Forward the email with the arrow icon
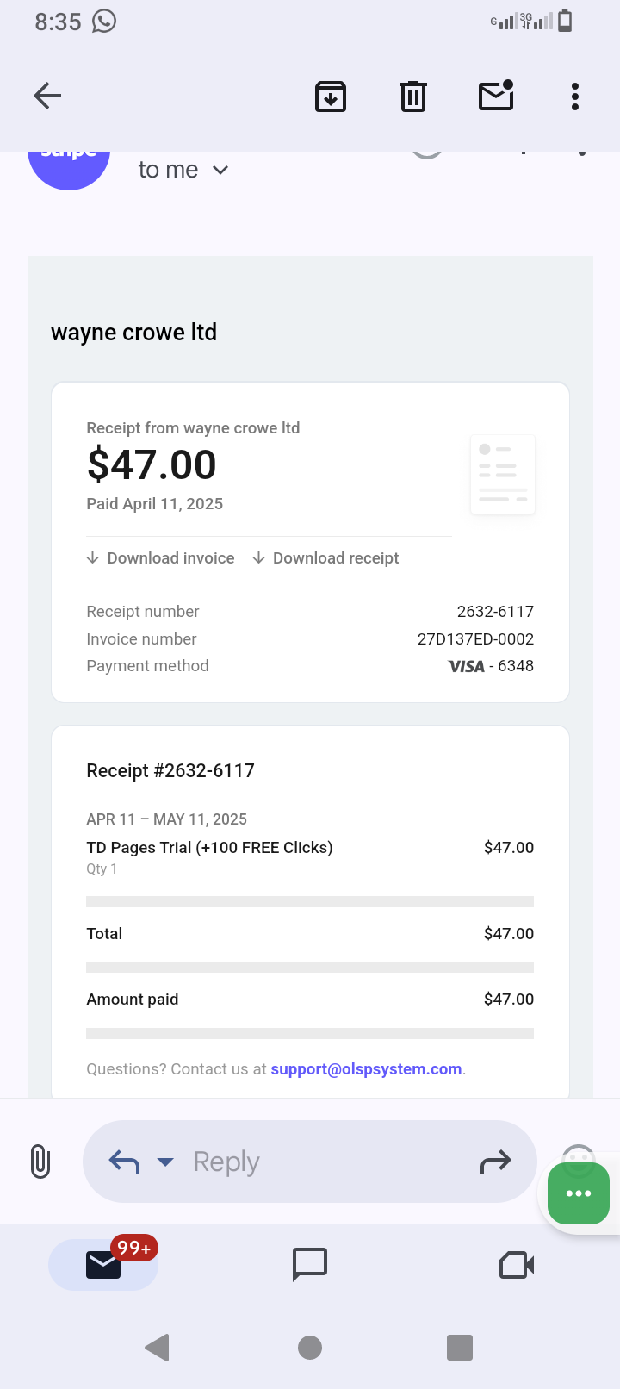Screen dimensions: 620x1389 click(495, 1162)
